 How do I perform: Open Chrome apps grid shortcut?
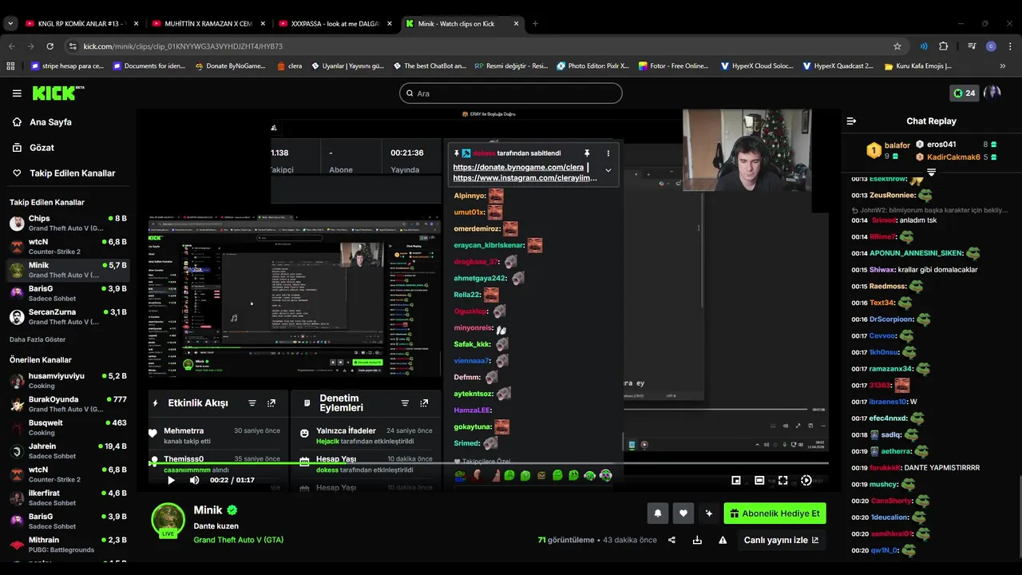tap(10, 66)
